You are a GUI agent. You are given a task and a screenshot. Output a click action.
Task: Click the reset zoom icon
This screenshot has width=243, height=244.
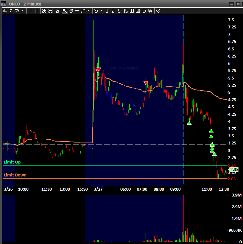tap(57, 11)
